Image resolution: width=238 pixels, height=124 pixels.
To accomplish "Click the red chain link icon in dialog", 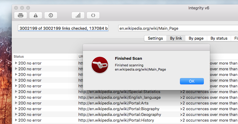I will [100, 65].
